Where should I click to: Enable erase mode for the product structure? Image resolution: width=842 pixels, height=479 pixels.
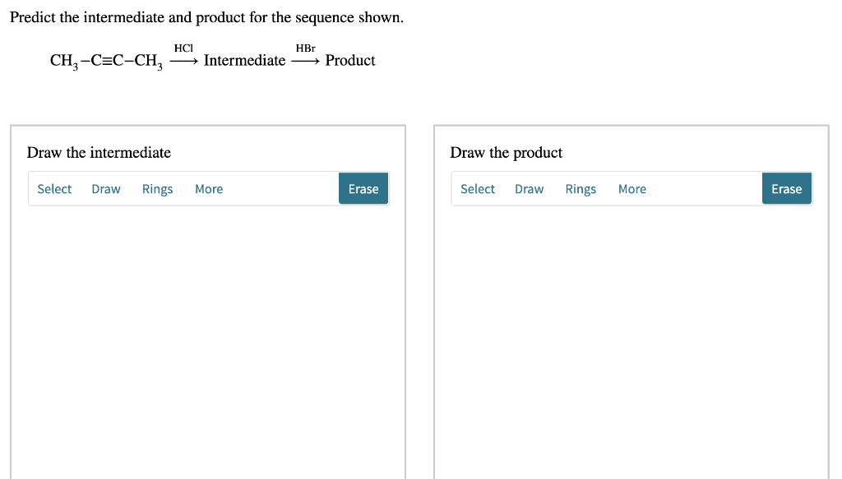[787, 188]
